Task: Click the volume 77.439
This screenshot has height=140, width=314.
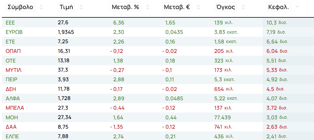Action: (x=223, y=117)
